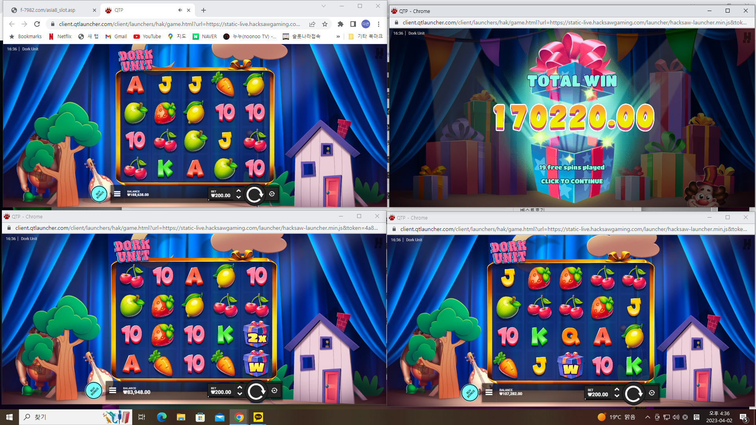Decrease the bet in the top-left game
Screen dimensions: 756x425
238,198
